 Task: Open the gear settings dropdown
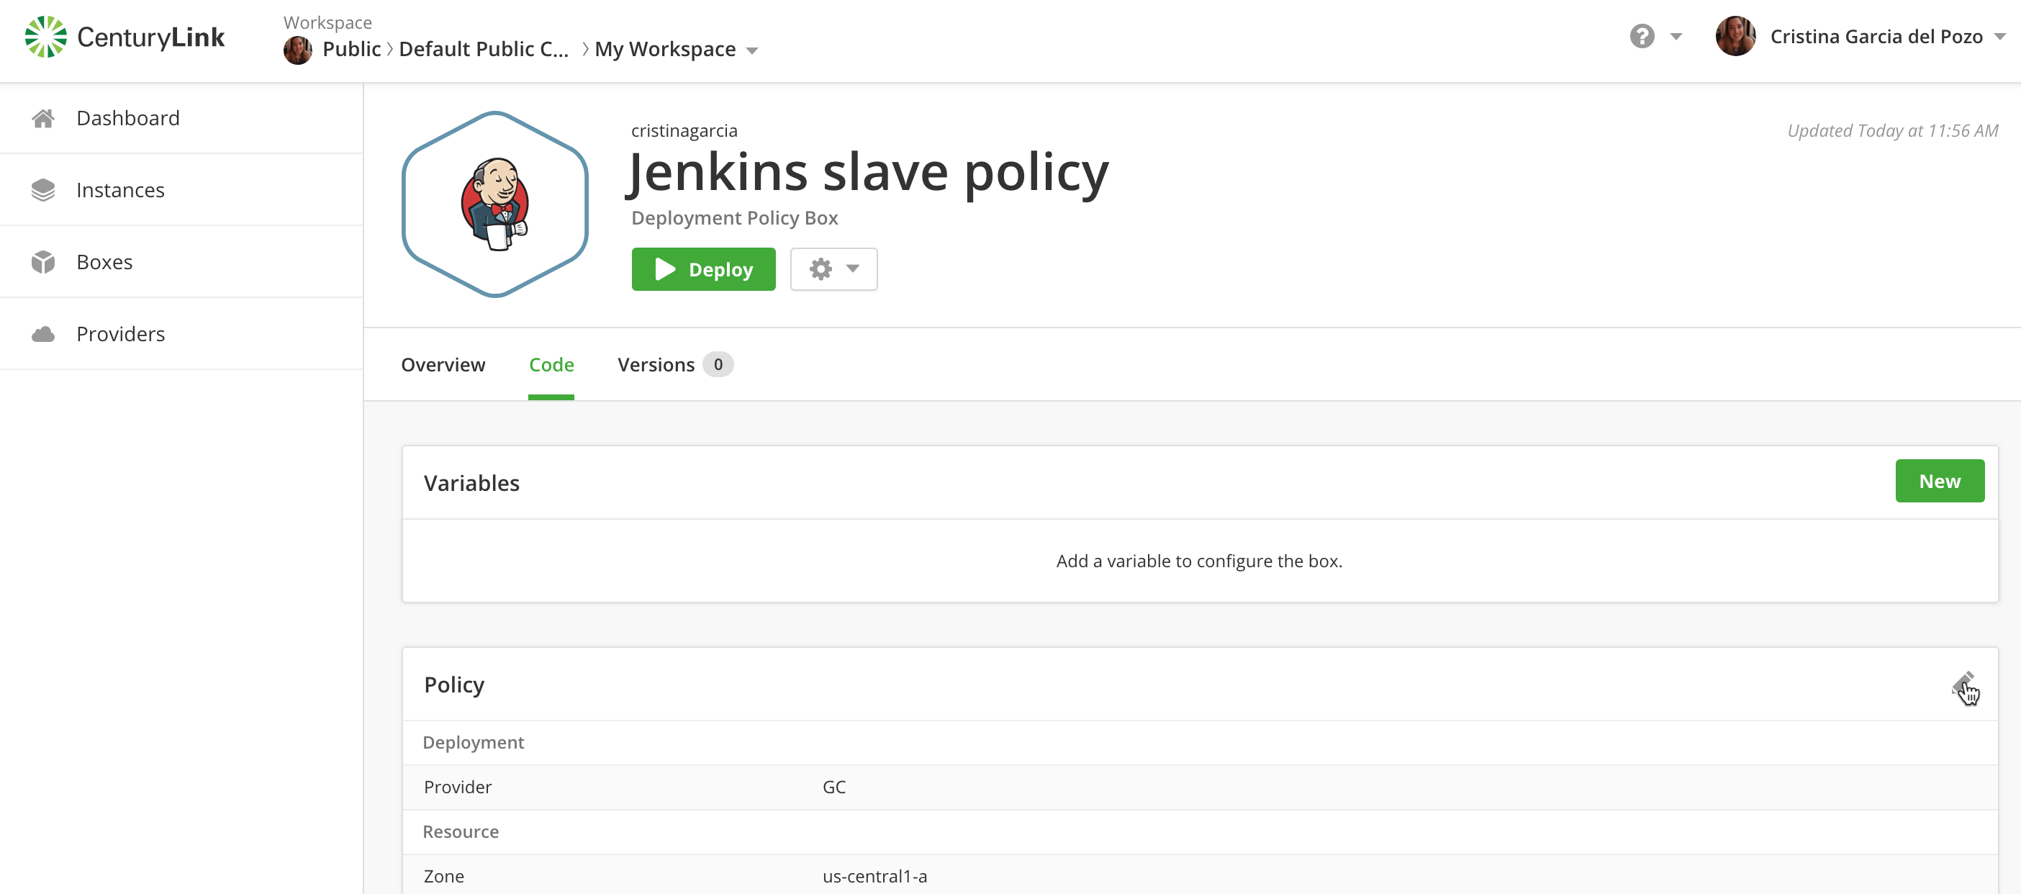[833, 269]
